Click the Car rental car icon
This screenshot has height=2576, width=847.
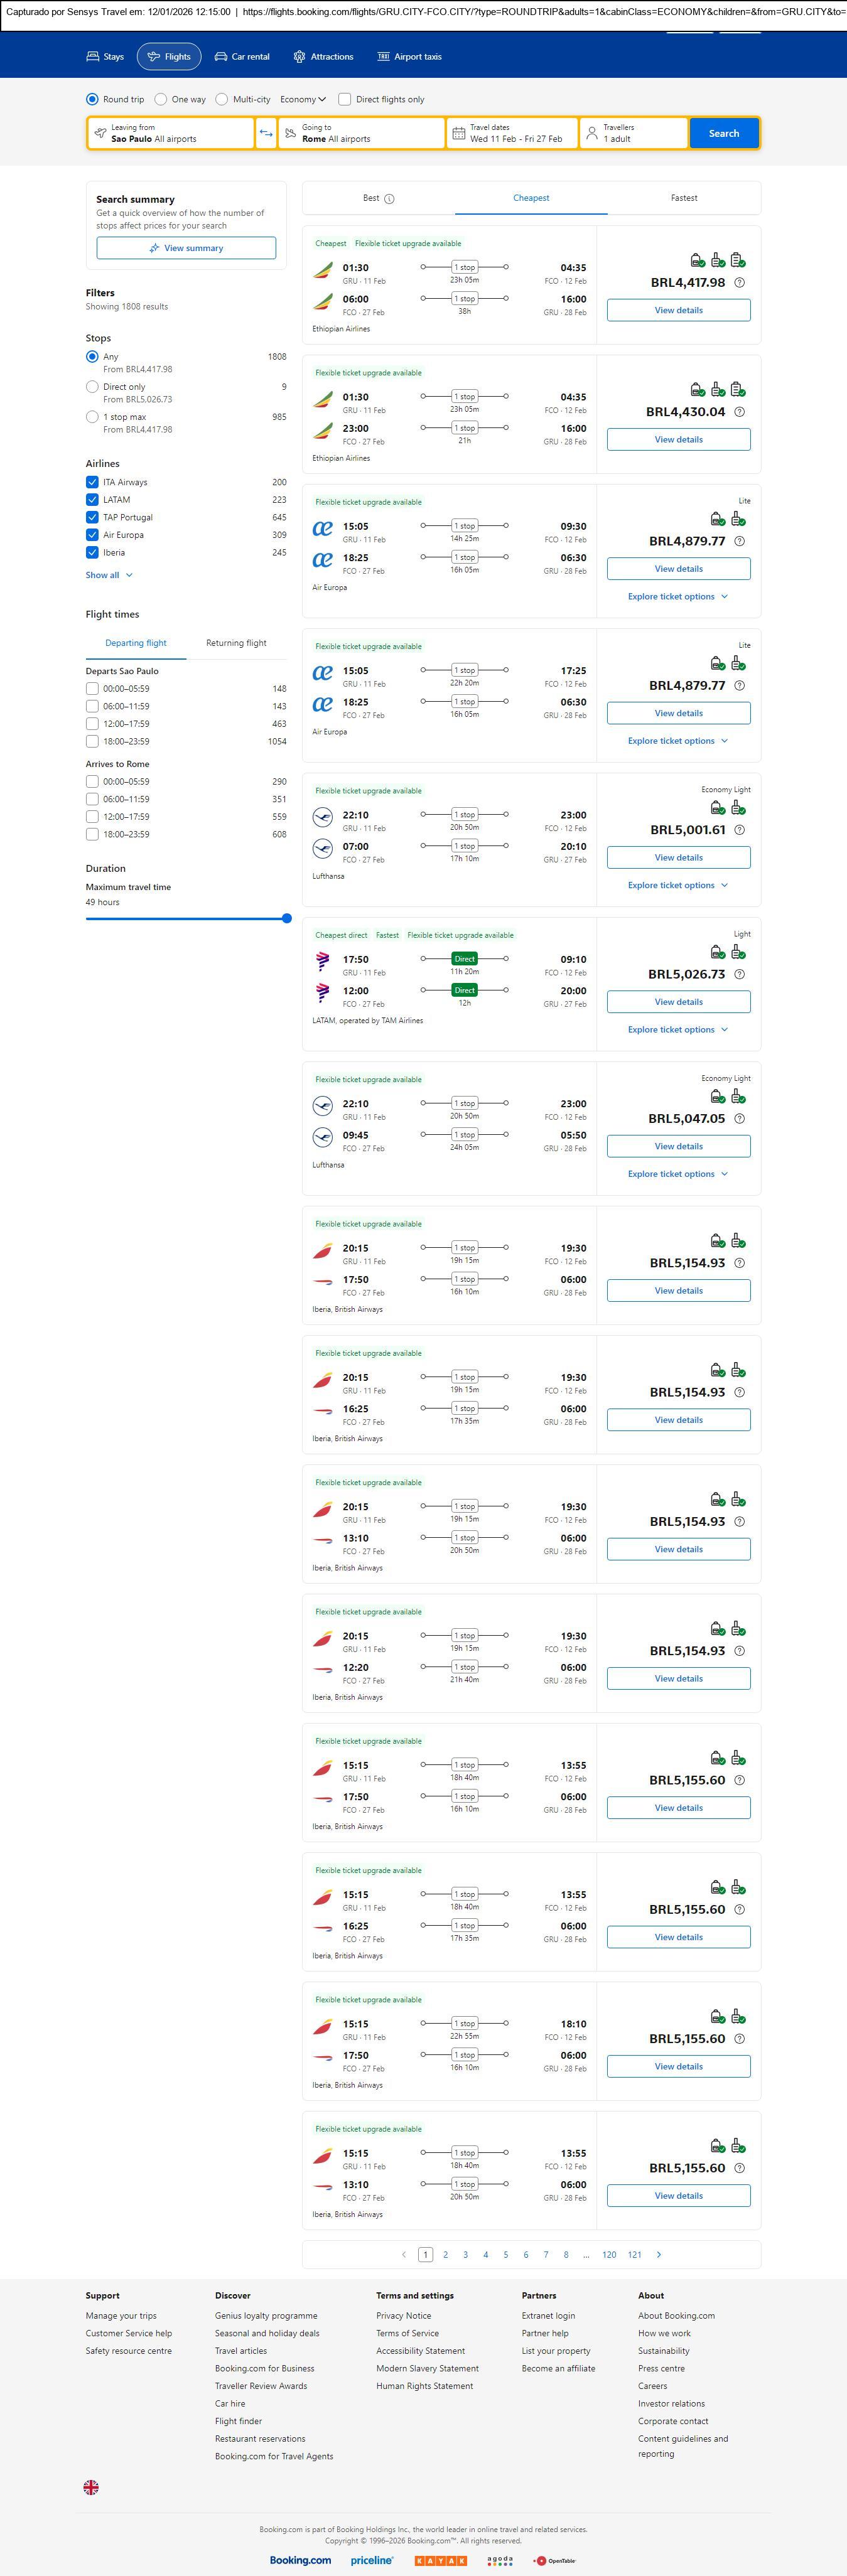pos(221,57)
